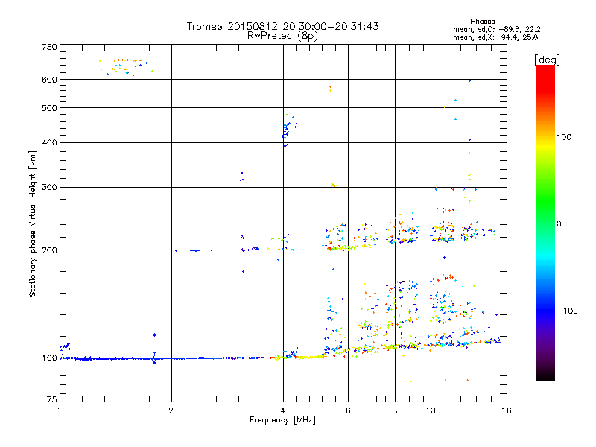Viewport: 596px width, 447px height.
Task: Click the '600' height axis tick label
Action: (x=50, y=80)
